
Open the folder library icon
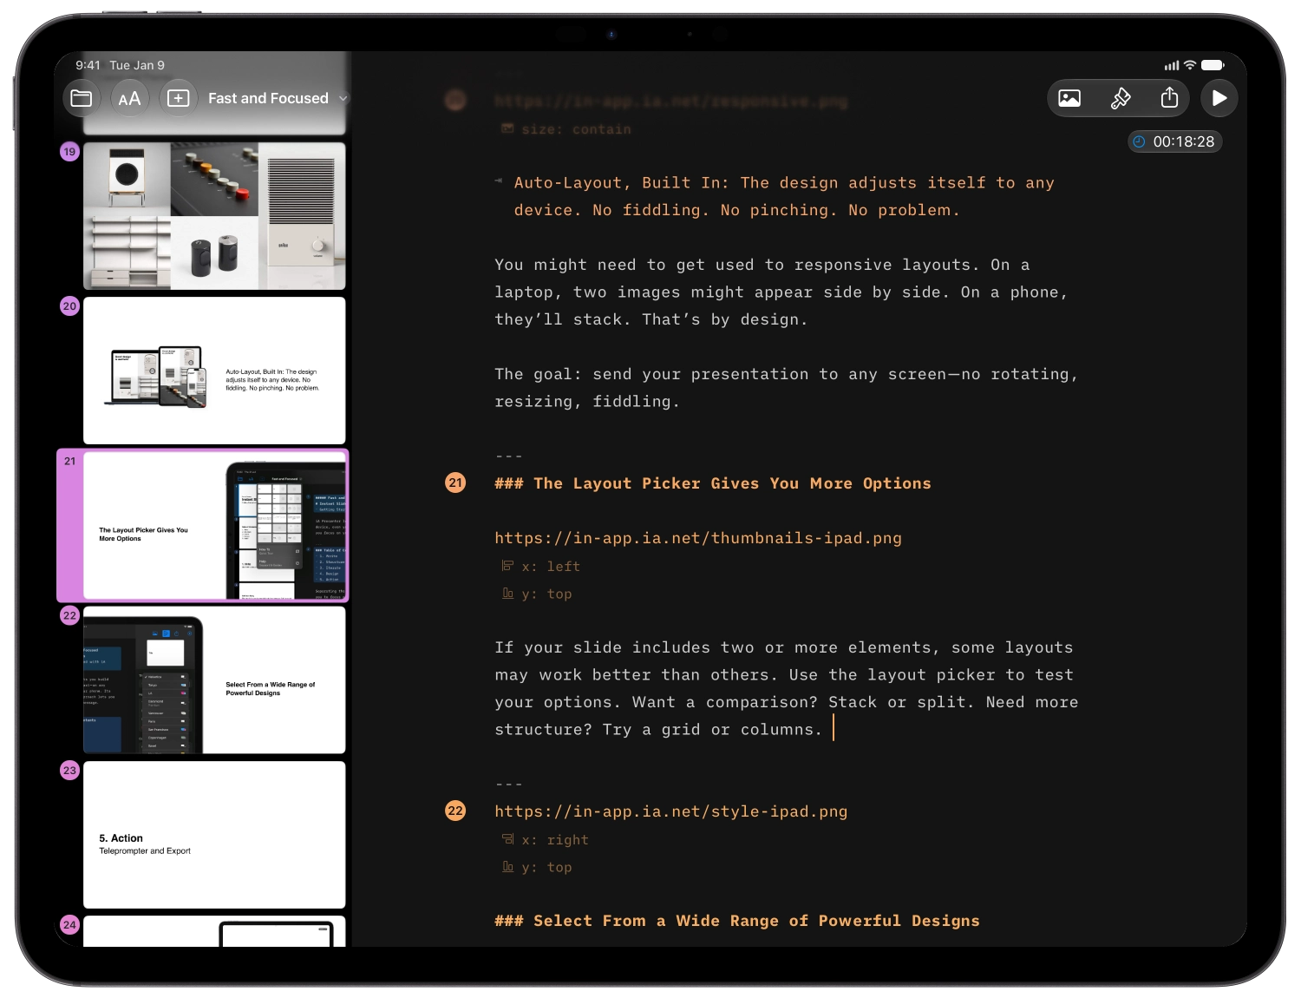(x=82, y=98)
